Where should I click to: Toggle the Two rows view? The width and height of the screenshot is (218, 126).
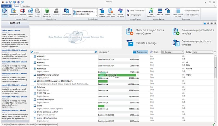coord(140,52)
